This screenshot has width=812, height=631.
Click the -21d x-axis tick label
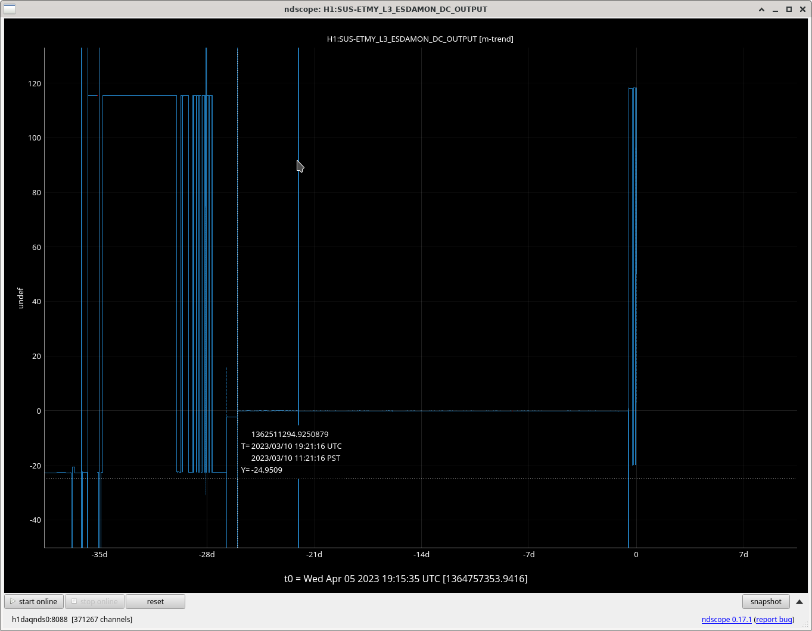314,554
